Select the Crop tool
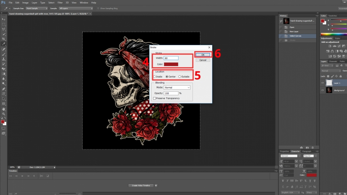This screenshot has width=347, height=195. [4, 39]
